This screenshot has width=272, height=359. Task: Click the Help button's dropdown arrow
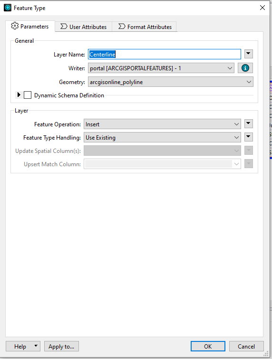(36, 346)
